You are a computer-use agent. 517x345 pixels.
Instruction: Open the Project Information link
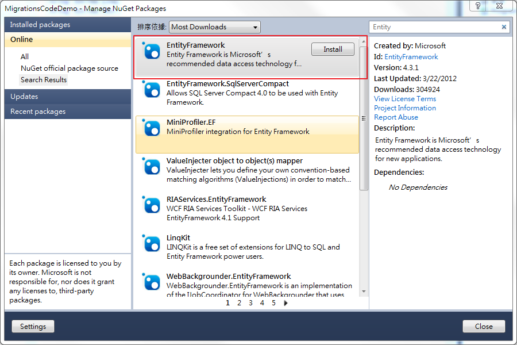click(x=405, y=108)
